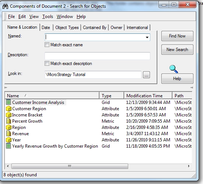Sort results by the Name column header
Image resolution: width=203 pixels, height=184 pixels.
[x=52, y=95]
